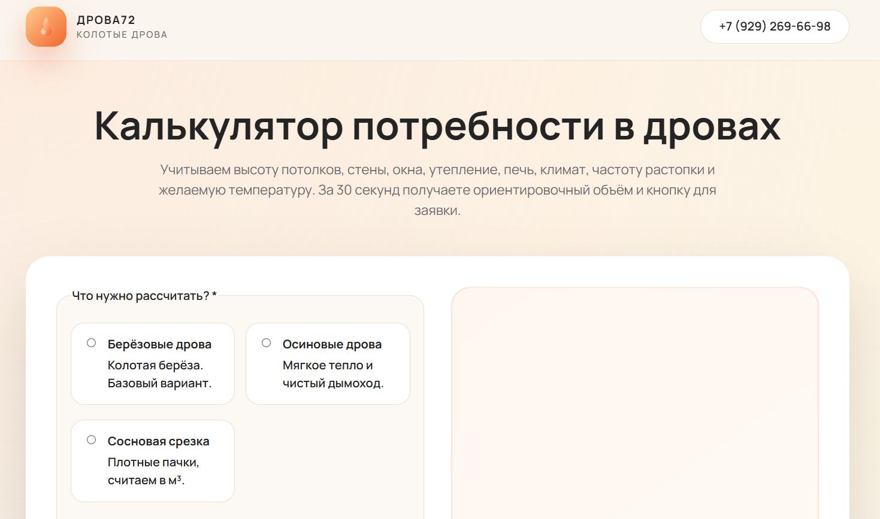Call the +7 (929) 269-66-98 phone button
880x519 pixels.
click(x=774, y=26)
